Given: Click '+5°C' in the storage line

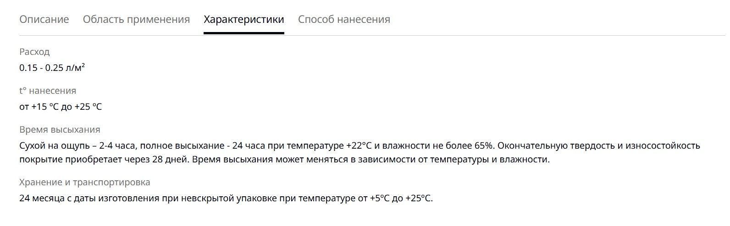Looking at the screenshot, I should tap(380, 199).
